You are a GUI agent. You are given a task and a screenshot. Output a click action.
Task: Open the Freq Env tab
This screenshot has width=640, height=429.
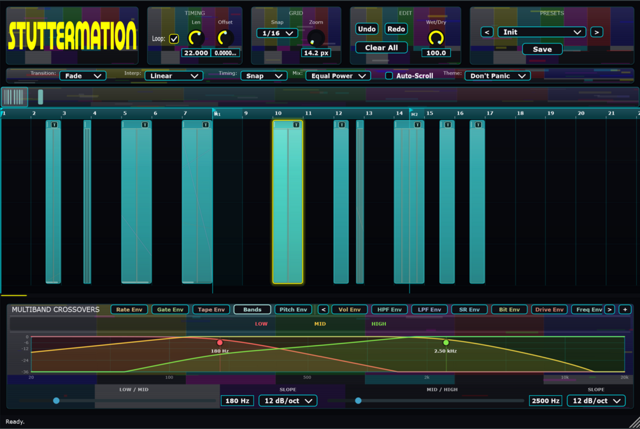tap(588, 310)
